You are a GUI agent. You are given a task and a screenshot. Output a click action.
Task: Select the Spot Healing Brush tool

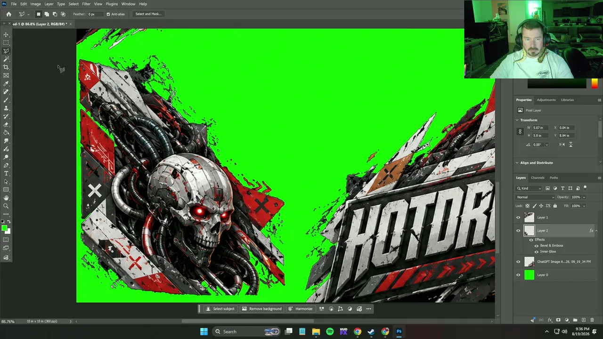[x=6, y=92]
